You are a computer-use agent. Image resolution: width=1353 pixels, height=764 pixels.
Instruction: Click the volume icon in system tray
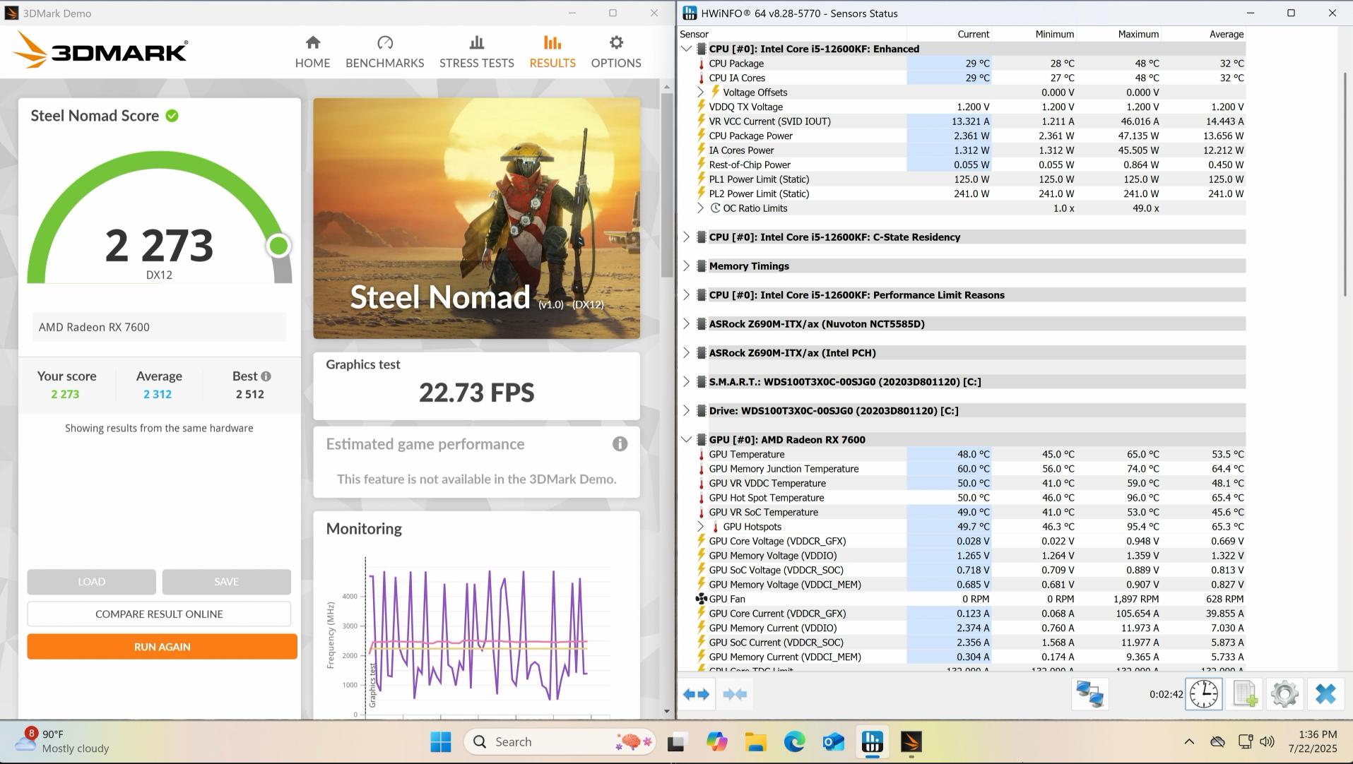coord(1267,742)
